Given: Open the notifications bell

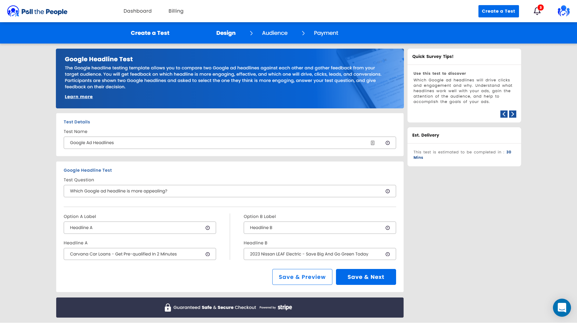Looking at the screenshot, I should [537, 11].
